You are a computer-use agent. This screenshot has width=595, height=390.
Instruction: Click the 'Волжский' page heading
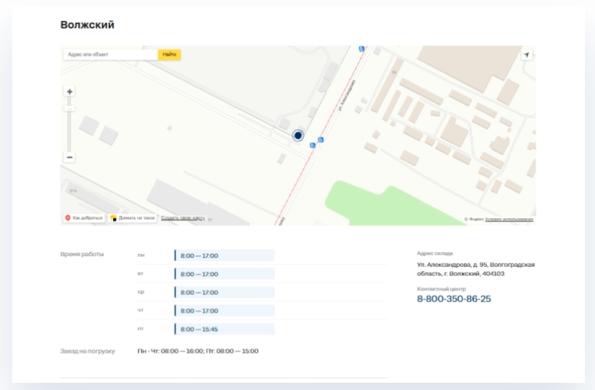[x=87, y=25]
